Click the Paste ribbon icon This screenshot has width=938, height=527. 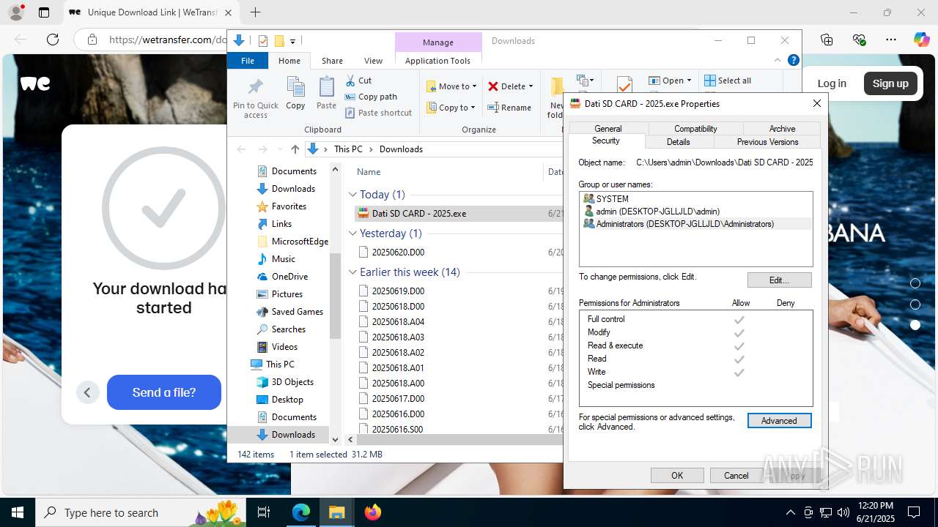(x=326, y=93)
